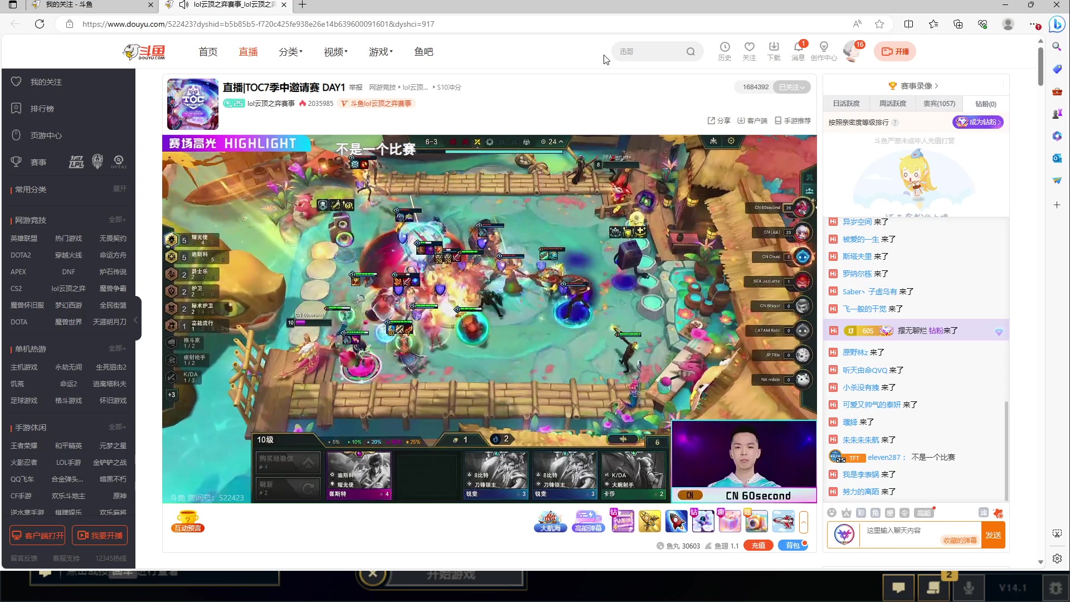This screenshot has height=602, width=1070.
Task: Click 发送 to send chat message
Action: click(993, 535)
